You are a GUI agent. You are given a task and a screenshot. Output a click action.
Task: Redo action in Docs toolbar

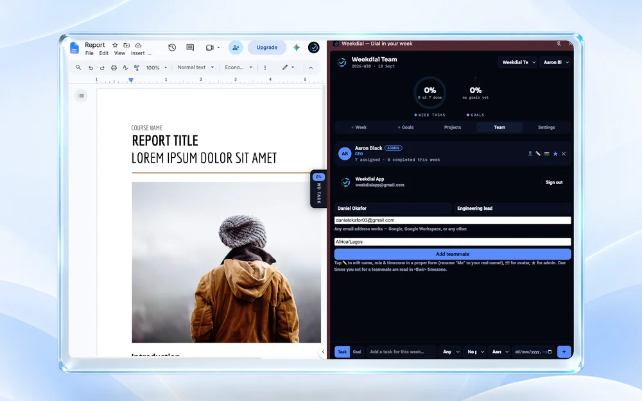point(102,68)
